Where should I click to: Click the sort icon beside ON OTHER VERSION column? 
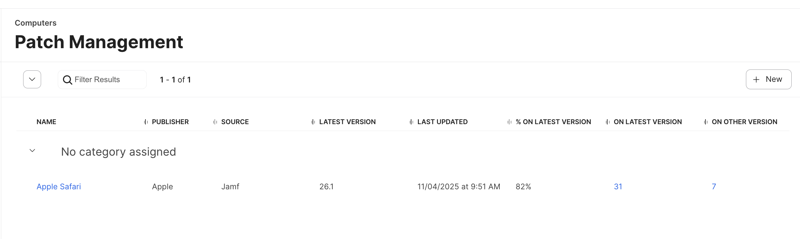pyautogui.click(x=706, y=122)
